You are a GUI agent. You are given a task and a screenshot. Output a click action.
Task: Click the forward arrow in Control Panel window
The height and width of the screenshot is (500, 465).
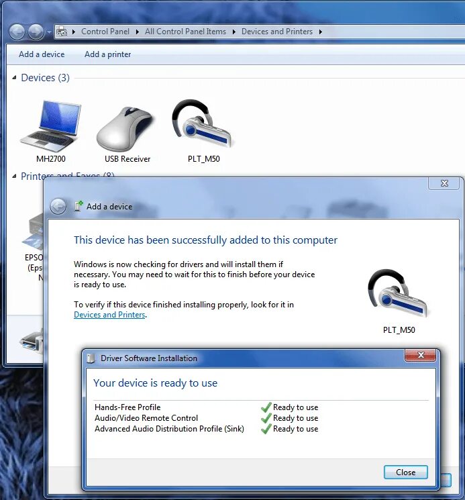(36, 32)
